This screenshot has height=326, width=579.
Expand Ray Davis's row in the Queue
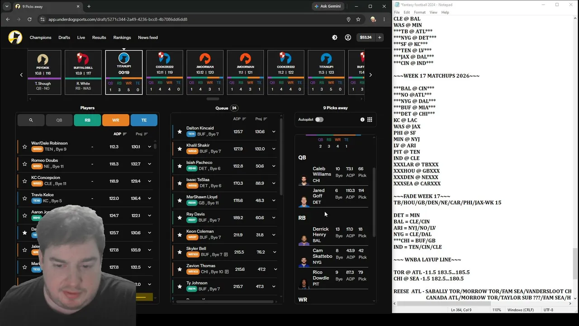coord(274,218)
